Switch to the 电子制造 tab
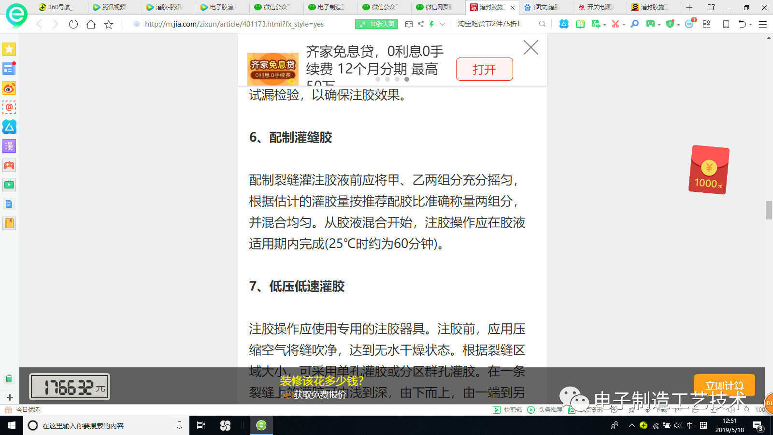This screenshot has width=773, height=435. [x=330, y=7]
